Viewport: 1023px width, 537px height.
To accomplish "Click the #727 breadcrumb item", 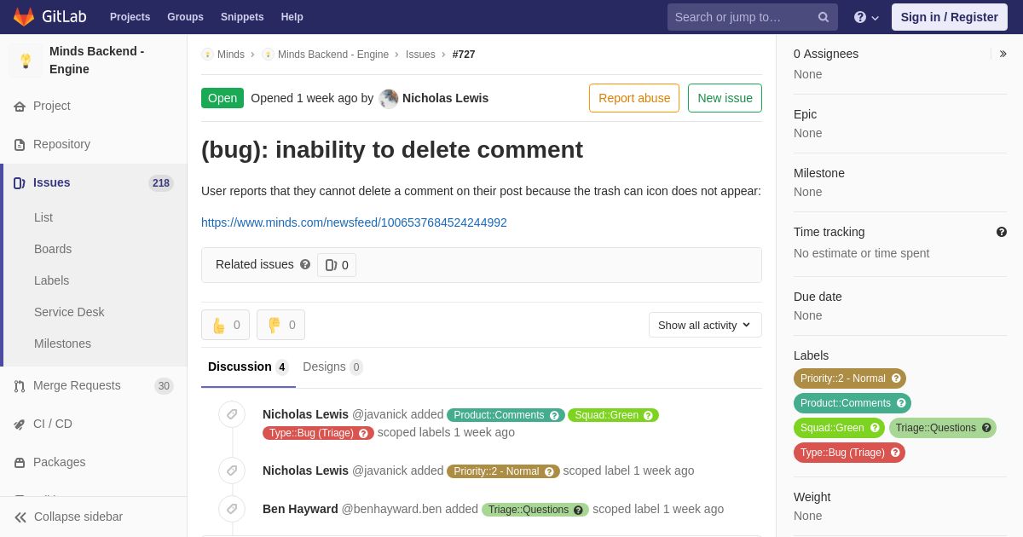I will (x=464, y=55).
